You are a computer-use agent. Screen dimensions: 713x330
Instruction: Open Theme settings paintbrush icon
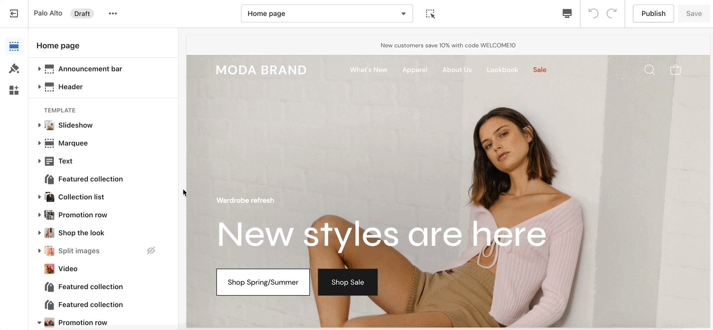[x=14, y=68]
